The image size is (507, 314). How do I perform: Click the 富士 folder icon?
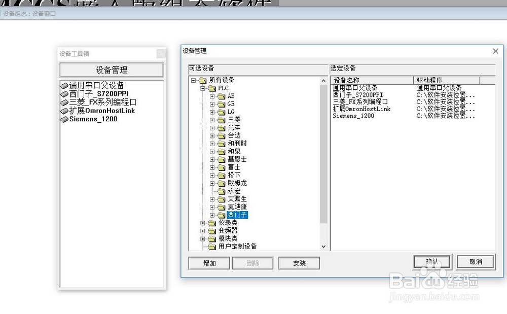pos(222,167)
